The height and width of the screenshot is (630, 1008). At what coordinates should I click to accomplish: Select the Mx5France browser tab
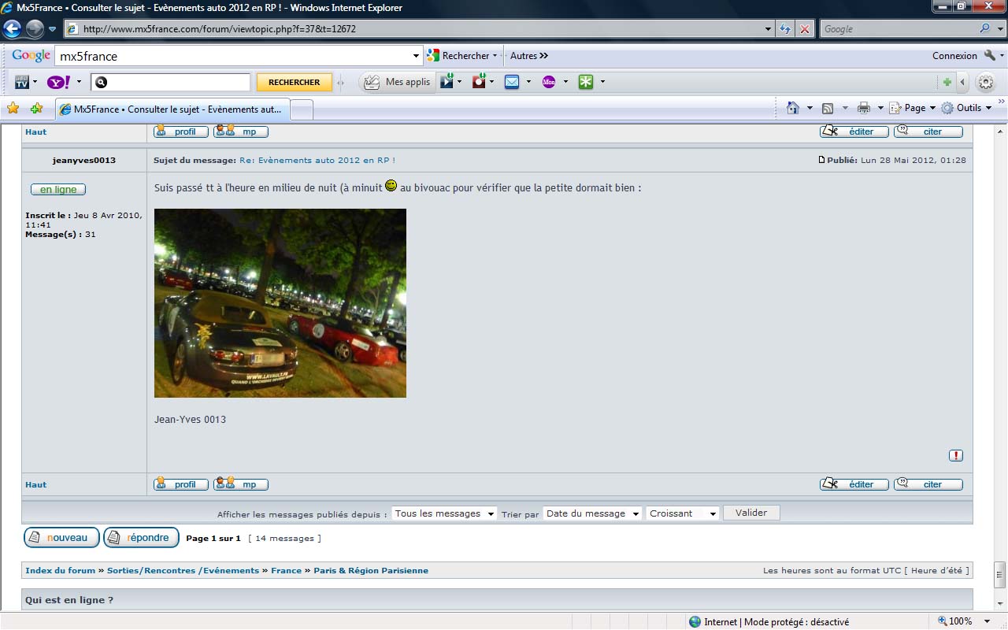click(172, 109)
